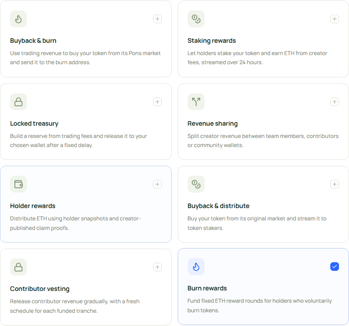
Task: Select the 'Holder rewards' title
Action: tap(33, 206)
